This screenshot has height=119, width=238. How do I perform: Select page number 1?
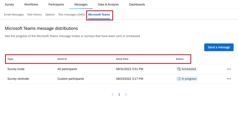(x=119, y=95)
